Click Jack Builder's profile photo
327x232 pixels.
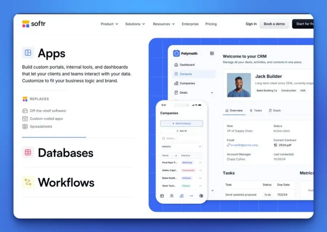(239, 85)
